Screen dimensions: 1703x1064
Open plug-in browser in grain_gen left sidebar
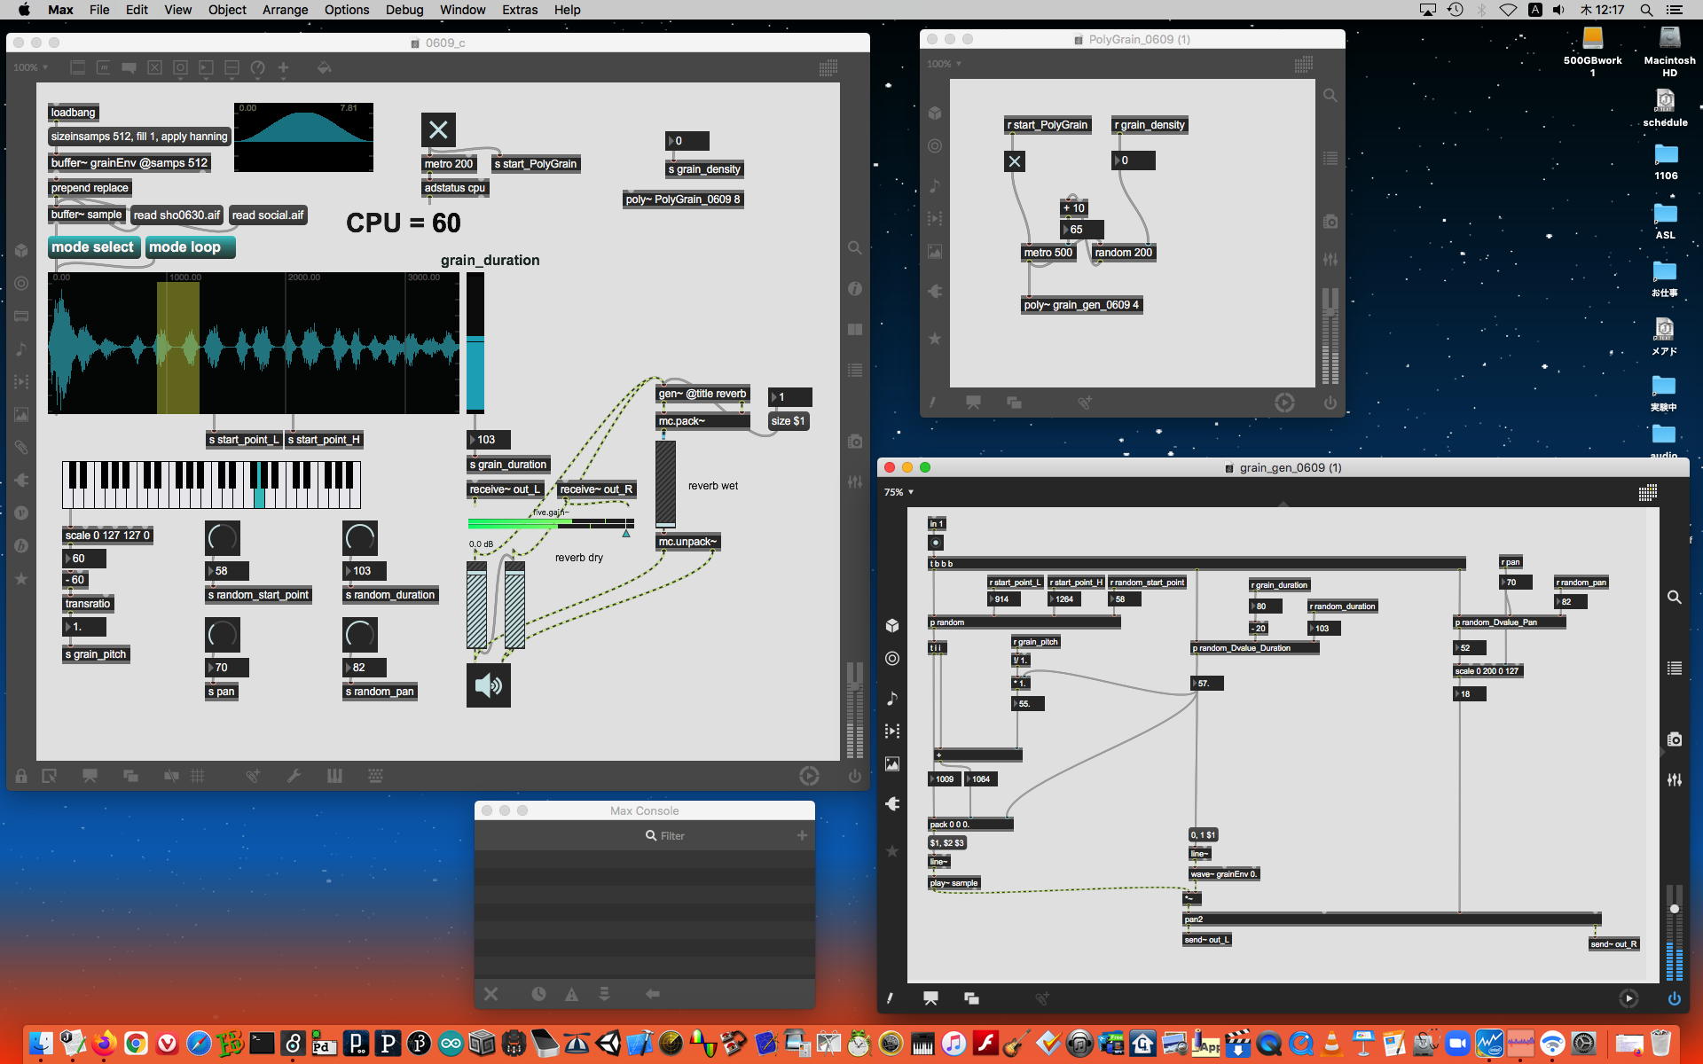point(892,803)
